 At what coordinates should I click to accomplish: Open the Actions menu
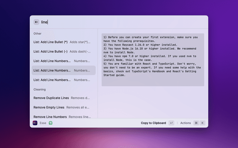click(x=185, y=123)
